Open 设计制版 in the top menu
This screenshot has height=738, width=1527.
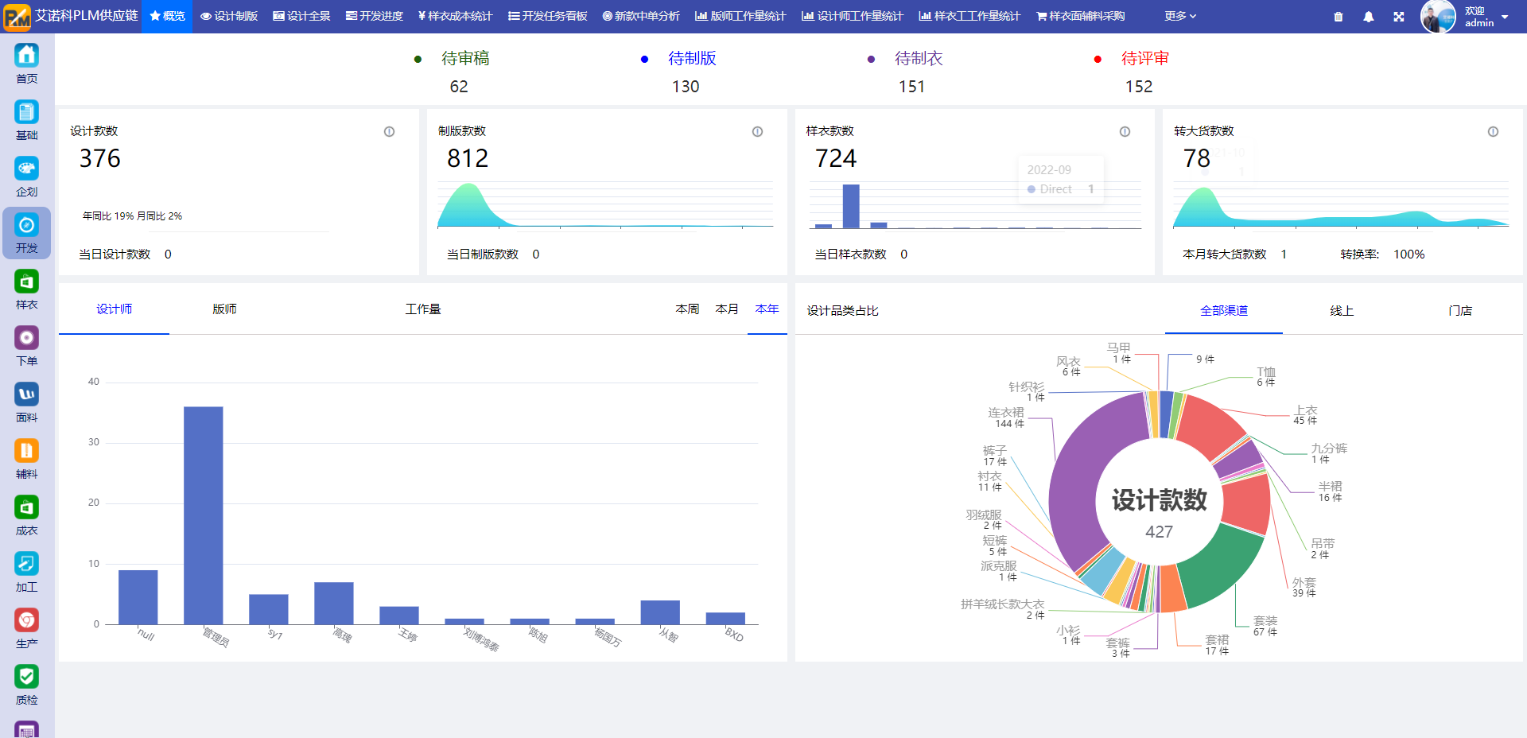[229, 16]
